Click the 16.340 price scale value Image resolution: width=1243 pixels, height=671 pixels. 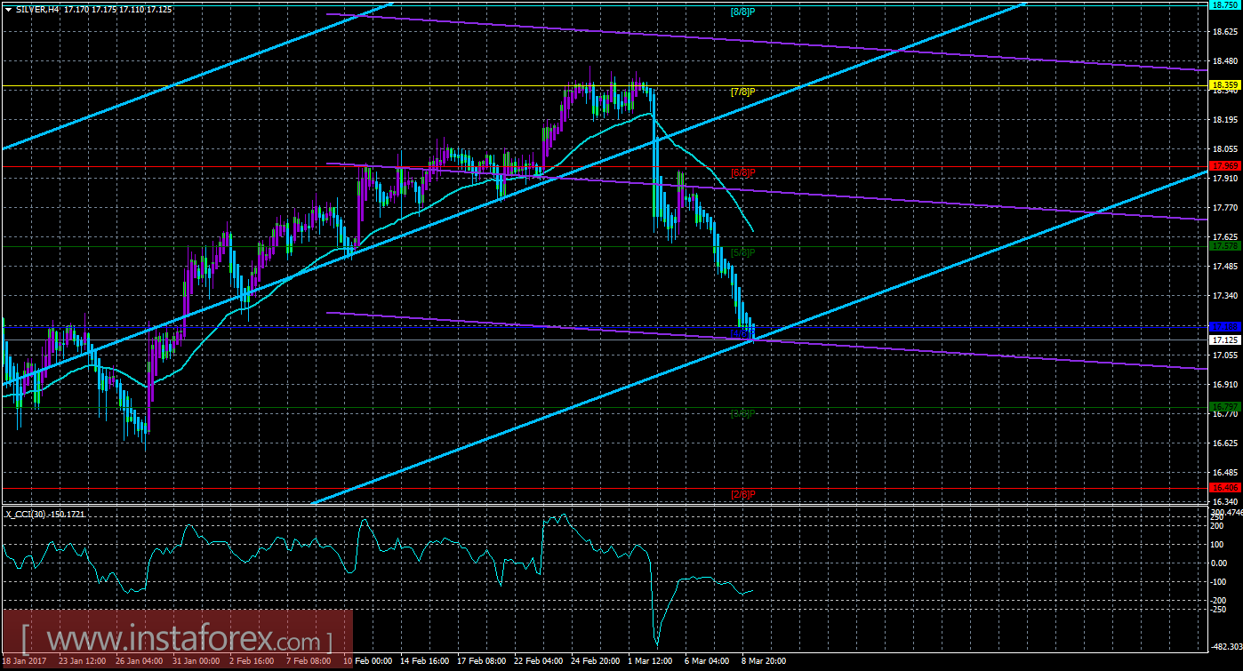point(1226,502)
